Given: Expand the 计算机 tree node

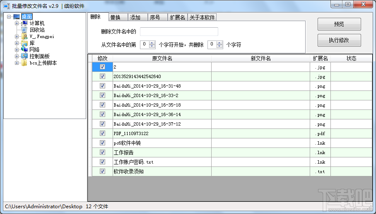Looking at the screenshot, I should click(x=17, y=23).
